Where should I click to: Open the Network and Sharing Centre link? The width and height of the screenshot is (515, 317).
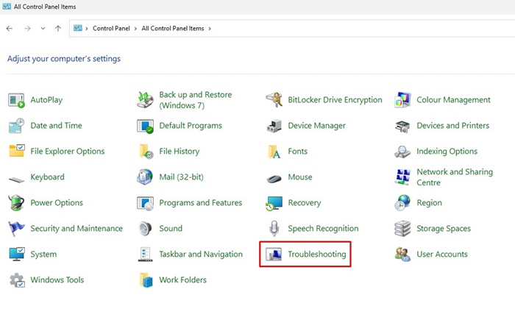(455, 177)
